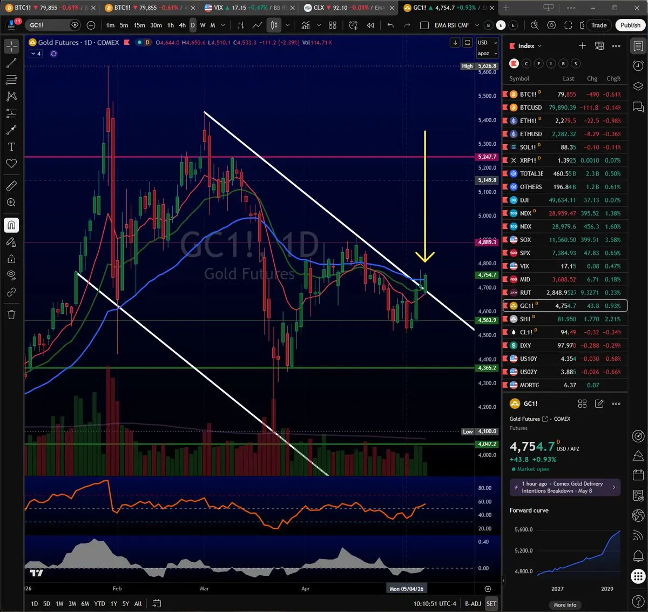Select SI1! row in watchlist

(565, 319)
